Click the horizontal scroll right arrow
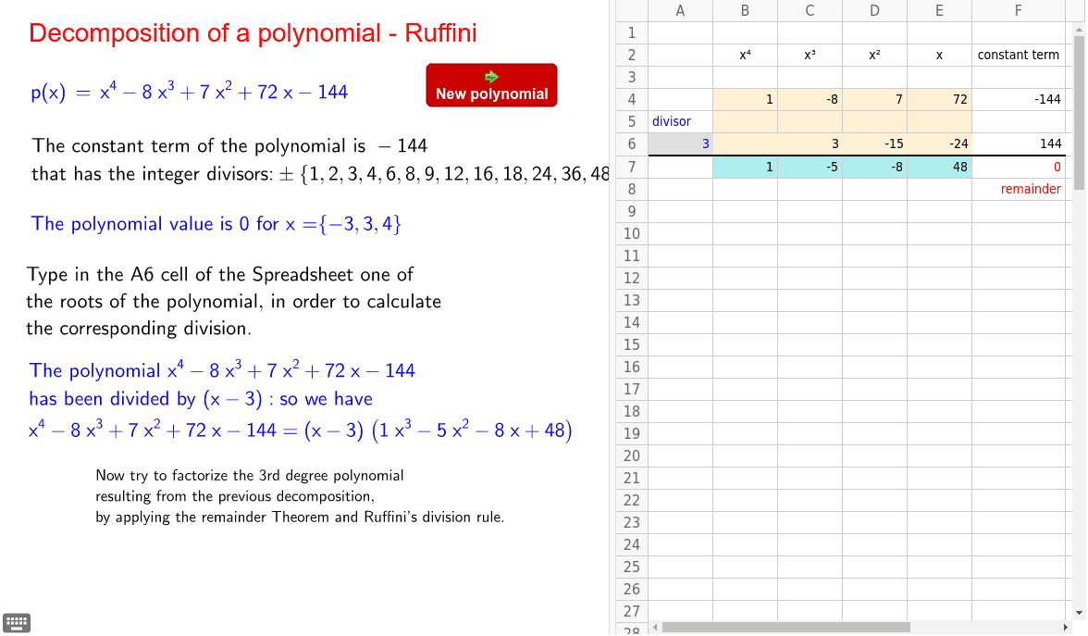This screenshot has height=636, width=1088. click(1065, 627)
